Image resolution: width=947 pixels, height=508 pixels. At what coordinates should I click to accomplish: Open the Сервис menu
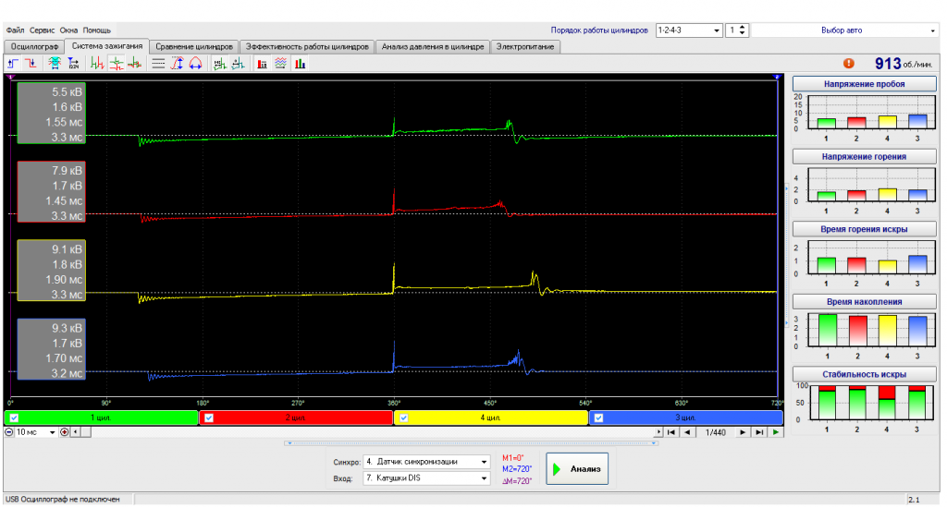tap(43, 30)
